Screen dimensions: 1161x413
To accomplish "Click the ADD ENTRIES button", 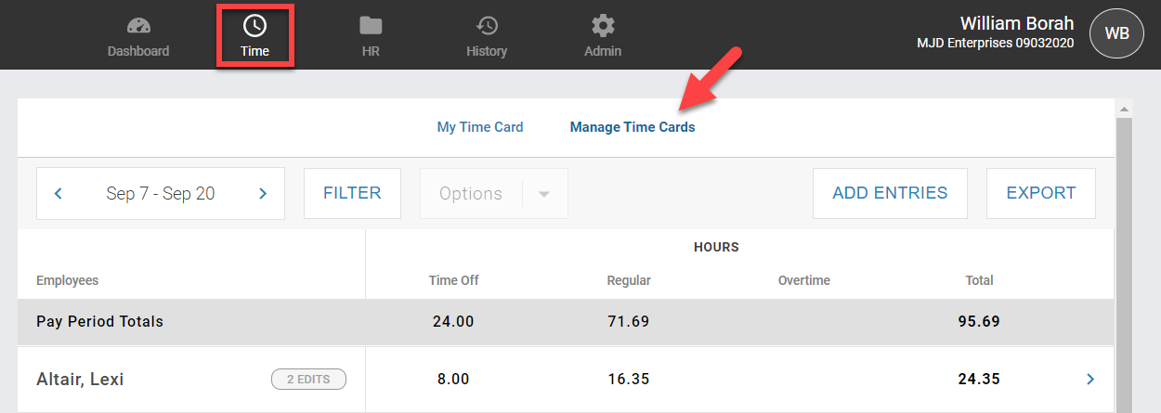I will 890,193.
